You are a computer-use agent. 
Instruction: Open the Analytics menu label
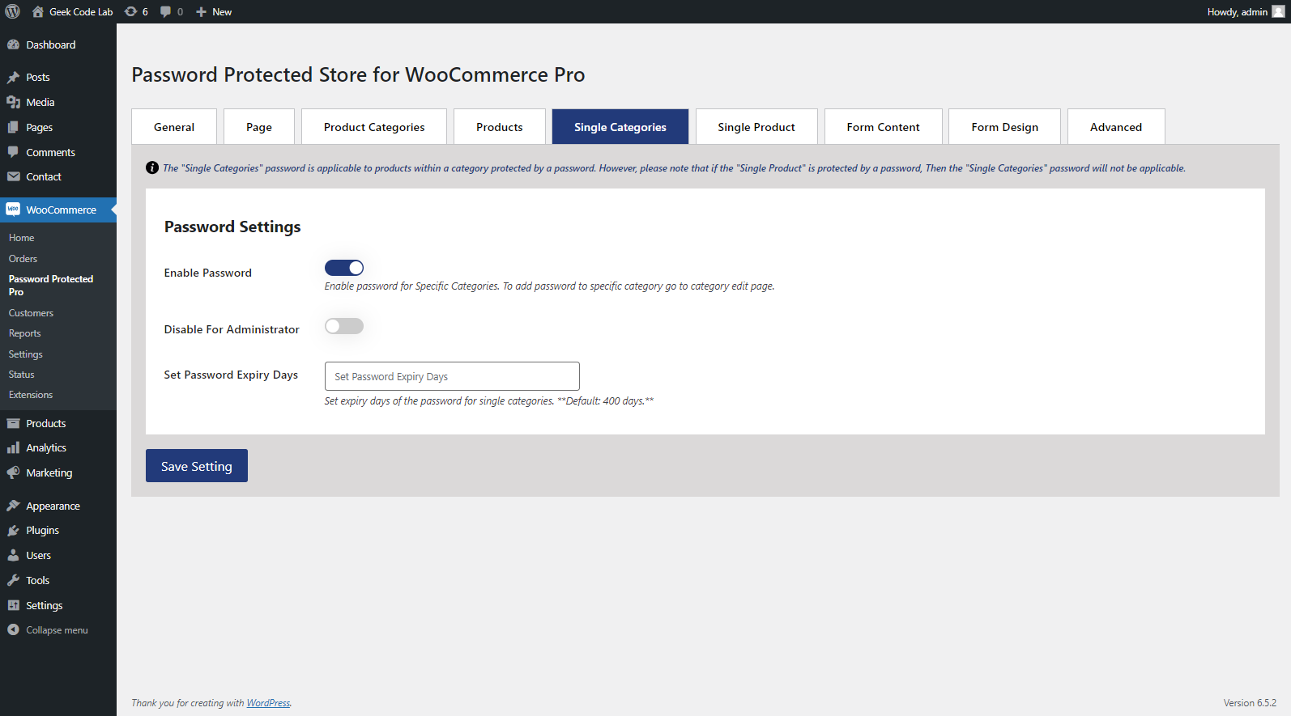tap(46, 447)
